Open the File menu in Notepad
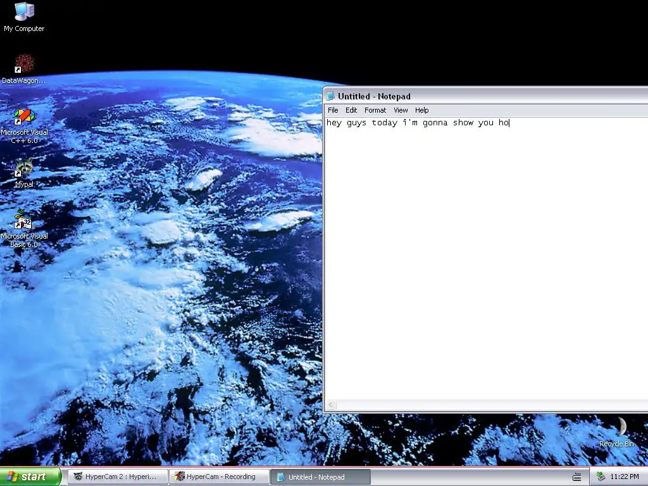This screenshot has width=648, height=486. pos(333,110)
